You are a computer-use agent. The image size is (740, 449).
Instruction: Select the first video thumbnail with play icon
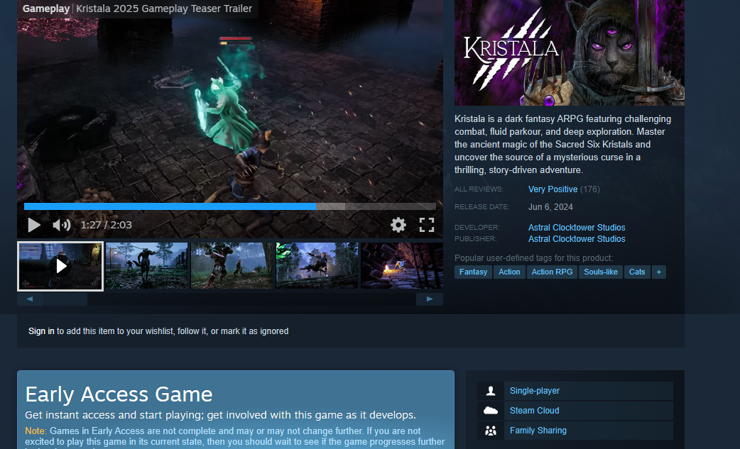[60, 266]
